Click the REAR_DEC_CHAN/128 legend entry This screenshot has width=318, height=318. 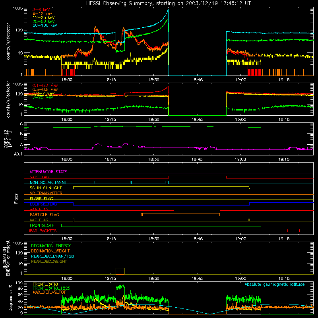[52, 256]
